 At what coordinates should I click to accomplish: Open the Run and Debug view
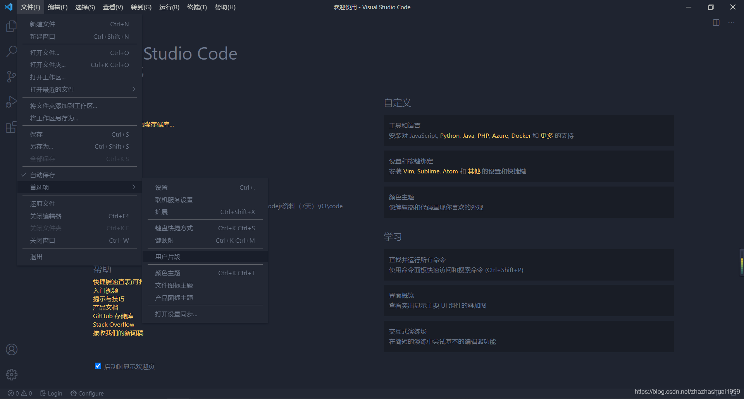click(11, 102)
